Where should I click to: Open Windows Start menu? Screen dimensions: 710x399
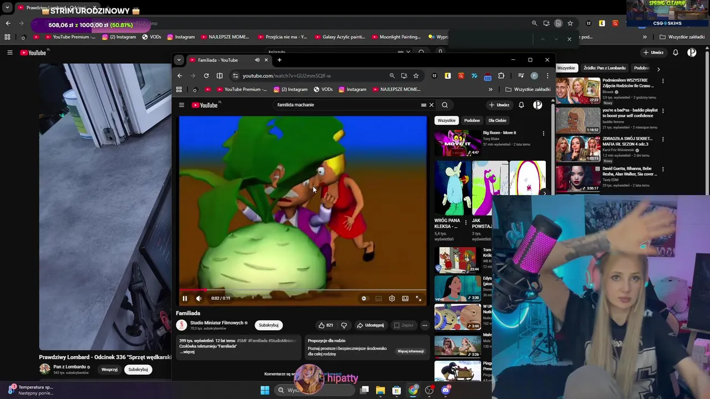(265, 390)
